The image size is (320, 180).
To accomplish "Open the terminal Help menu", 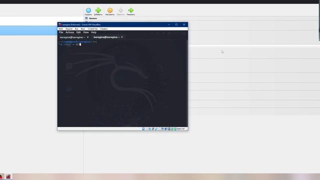I will (x=93, y=32).
